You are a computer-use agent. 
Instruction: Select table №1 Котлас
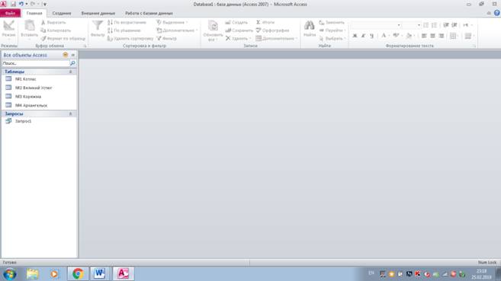pyautogui.click(x=26, y=79)
